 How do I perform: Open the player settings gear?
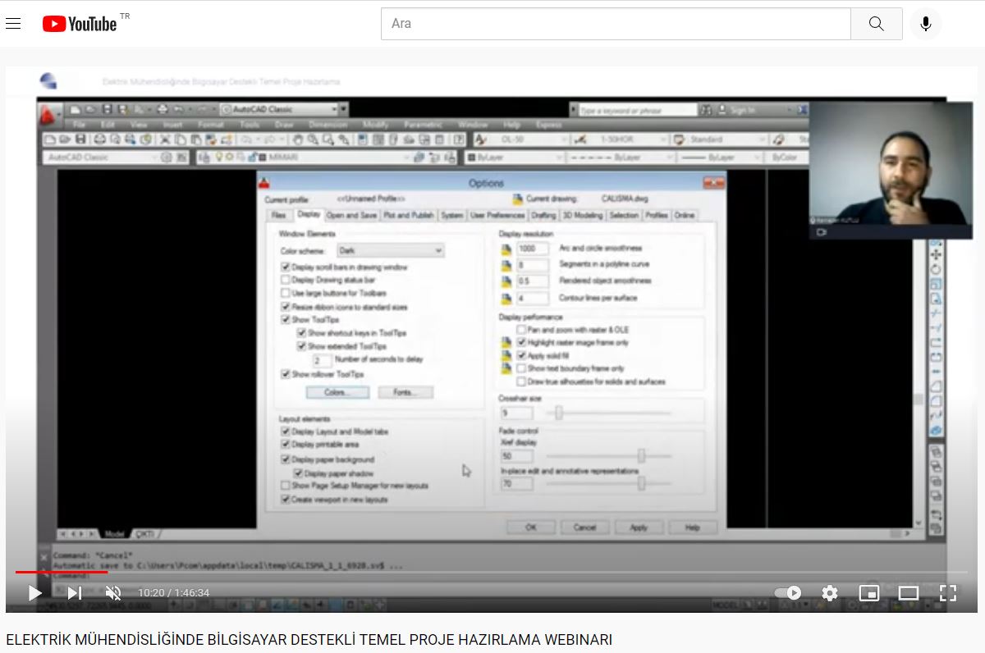830,592
